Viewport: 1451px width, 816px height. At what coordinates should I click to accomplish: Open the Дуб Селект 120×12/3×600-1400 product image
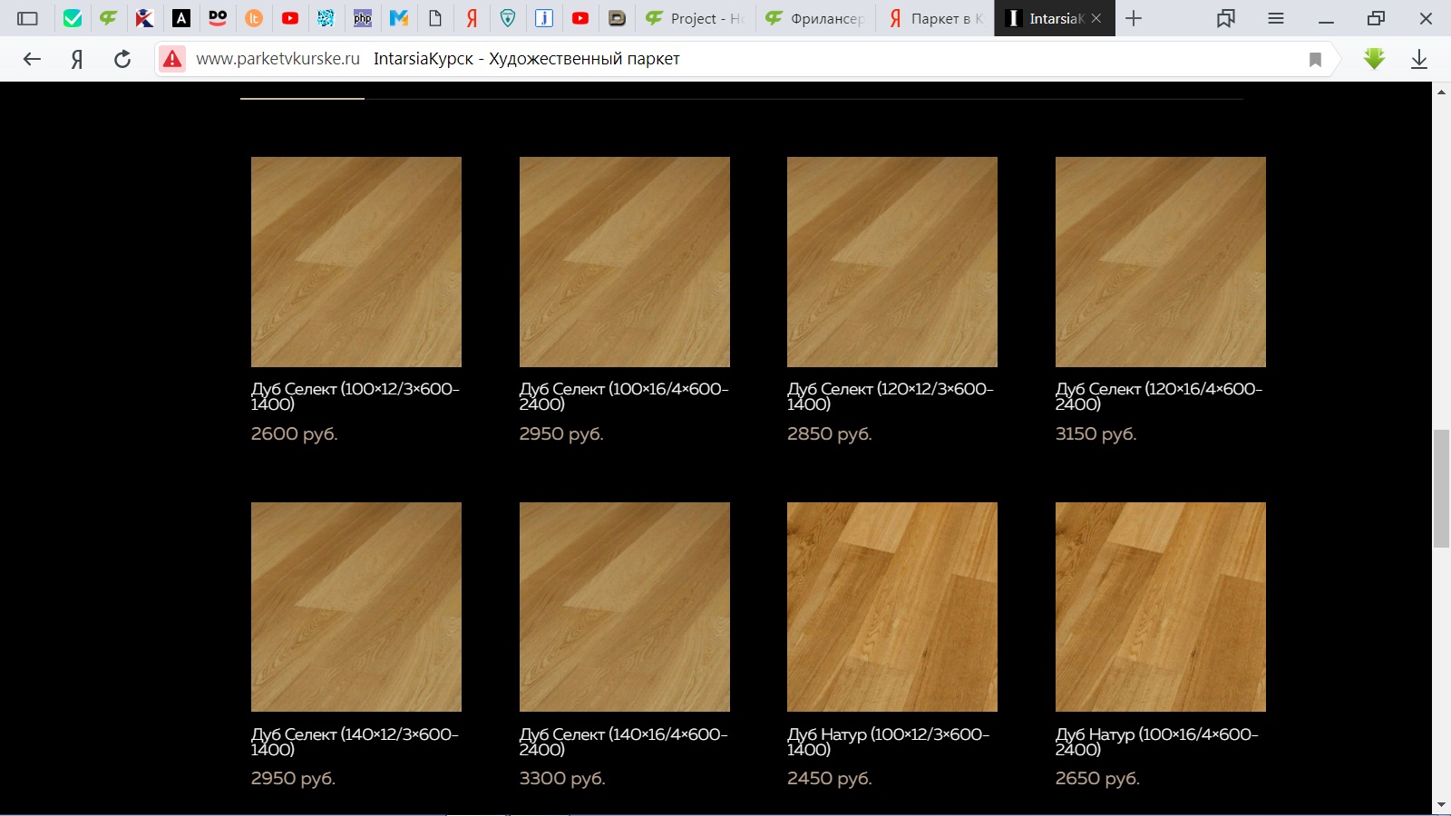point(892,262)
